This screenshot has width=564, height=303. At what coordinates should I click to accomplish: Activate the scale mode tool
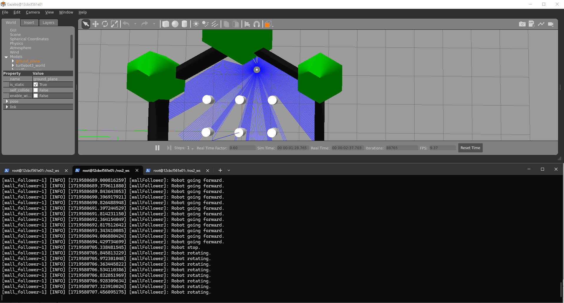[114, 24]
